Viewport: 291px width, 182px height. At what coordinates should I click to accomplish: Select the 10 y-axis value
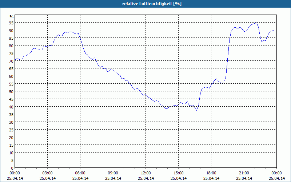(12, 153)
